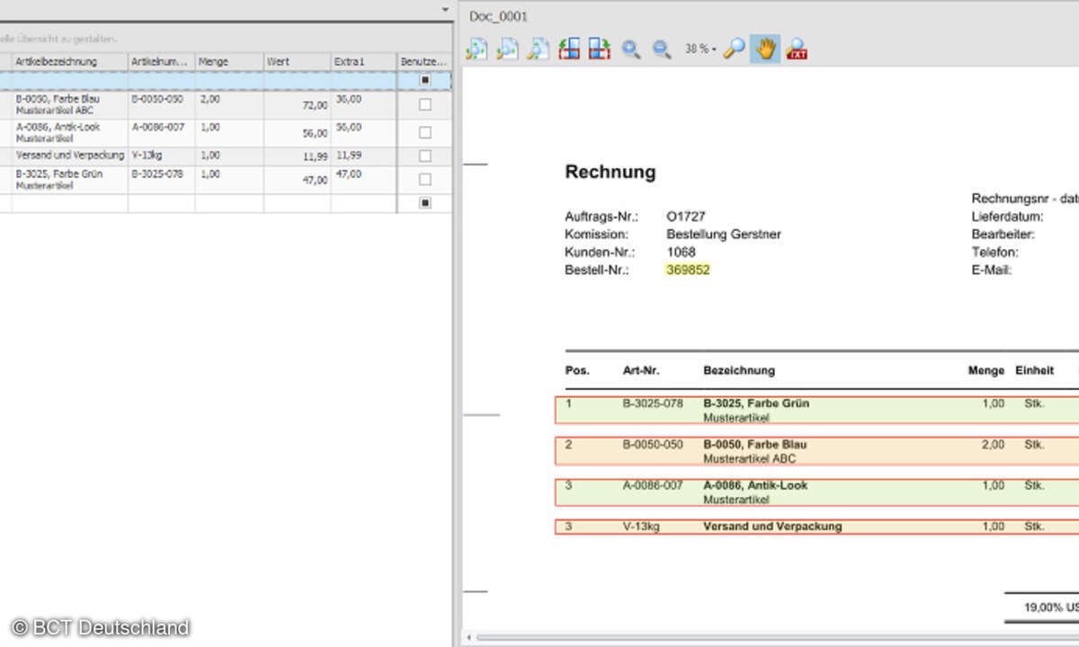This screenshot has height=647, width=1079.
Task: Toggle the checkbox for Versand und Verpackung
Action: coord(424,156)
